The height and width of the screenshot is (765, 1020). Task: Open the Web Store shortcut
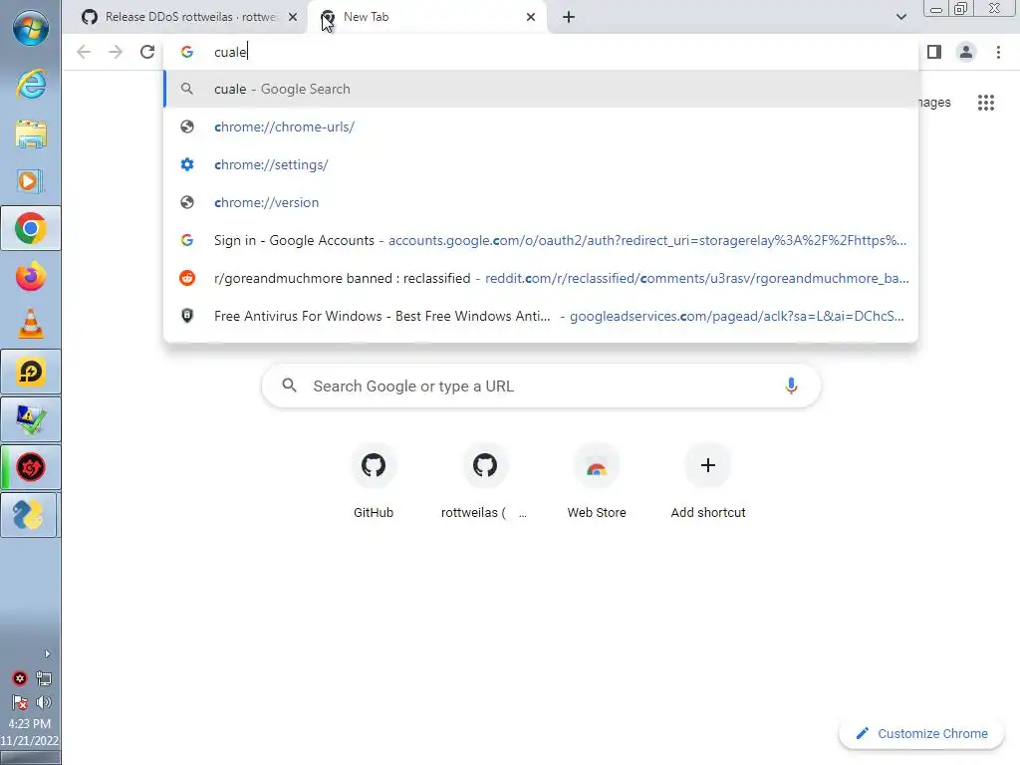[x=596, y=465]
